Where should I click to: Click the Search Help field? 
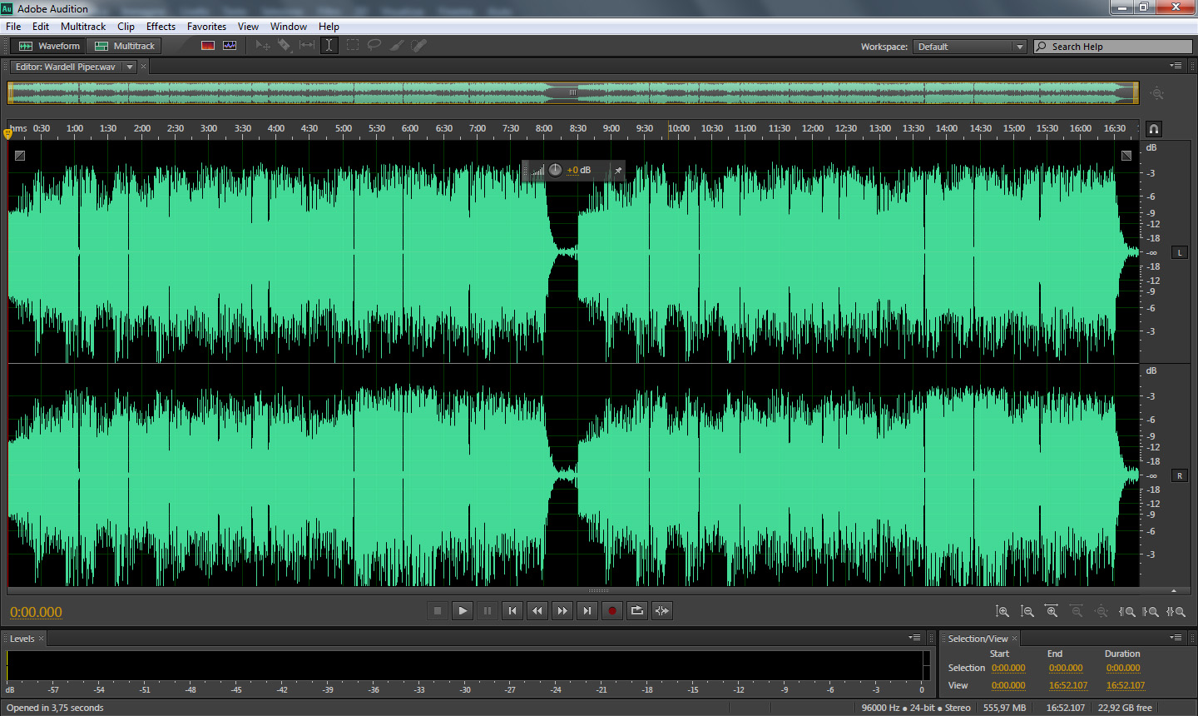(x=1113, y=47)
